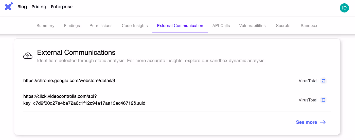355x140 pixels.
Task: Select the External Communication tab
Action: pos(180,26)
